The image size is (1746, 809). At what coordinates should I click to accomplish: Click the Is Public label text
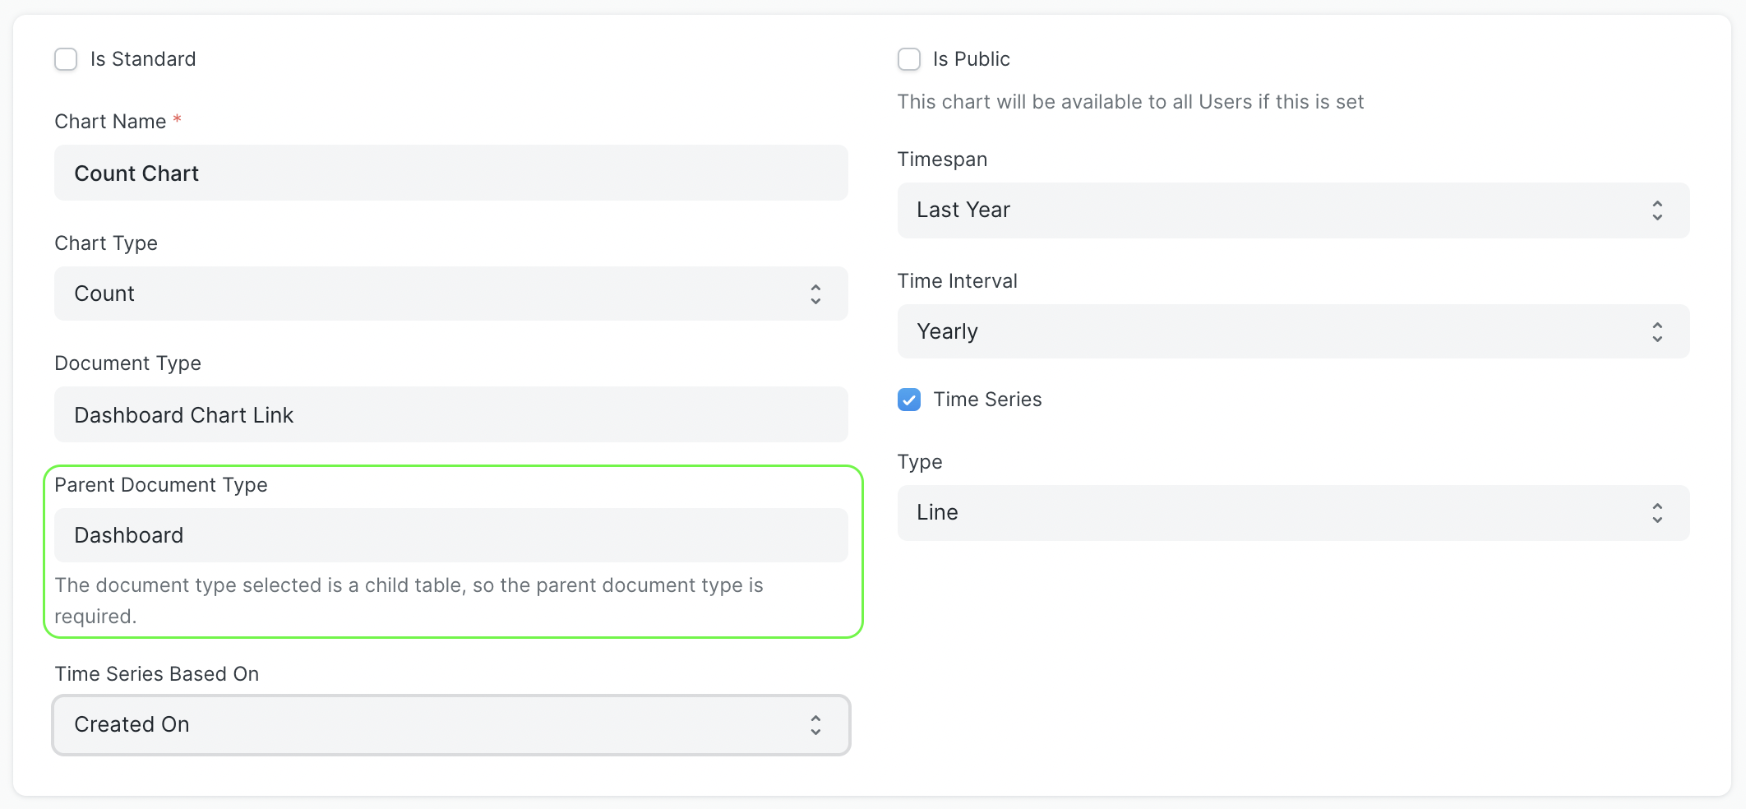(x=971, y=59)
